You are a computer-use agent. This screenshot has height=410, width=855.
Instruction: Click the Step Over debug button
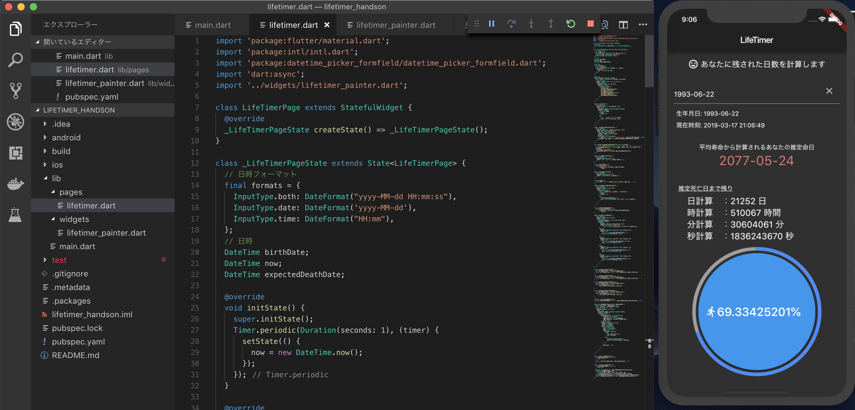pos(511,24)
